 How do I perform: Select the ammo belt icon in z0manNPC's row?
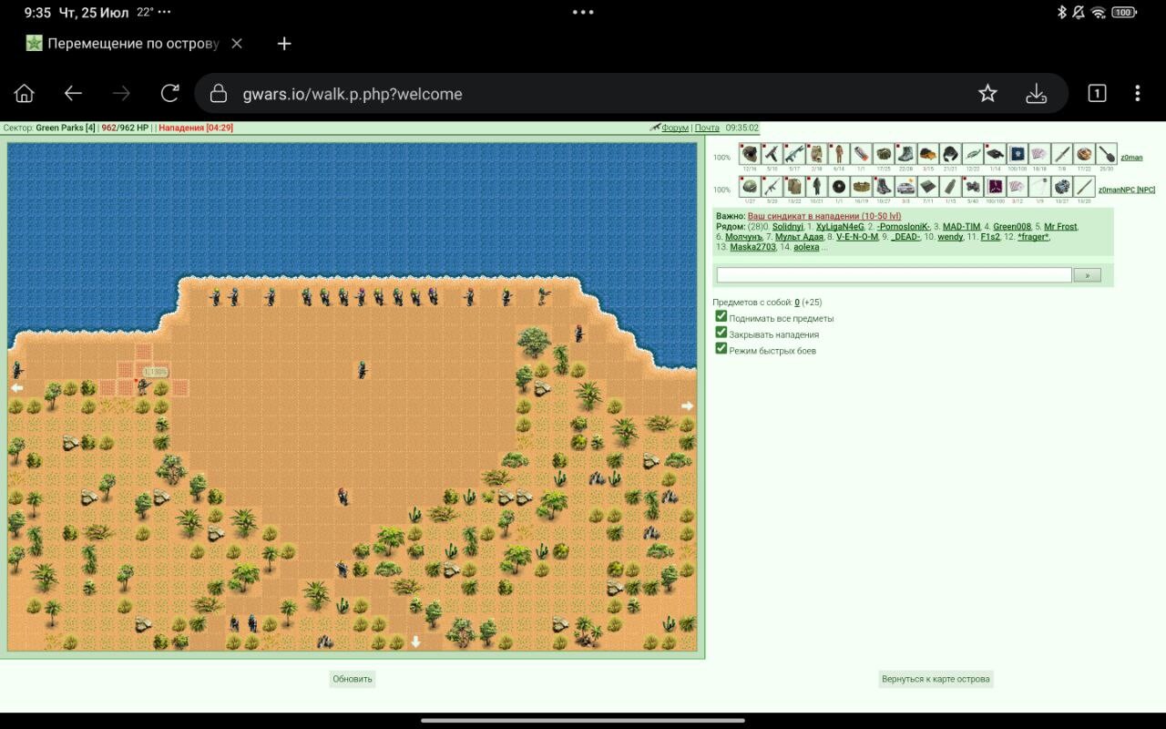pyautogui.click(x=861, y=187)
